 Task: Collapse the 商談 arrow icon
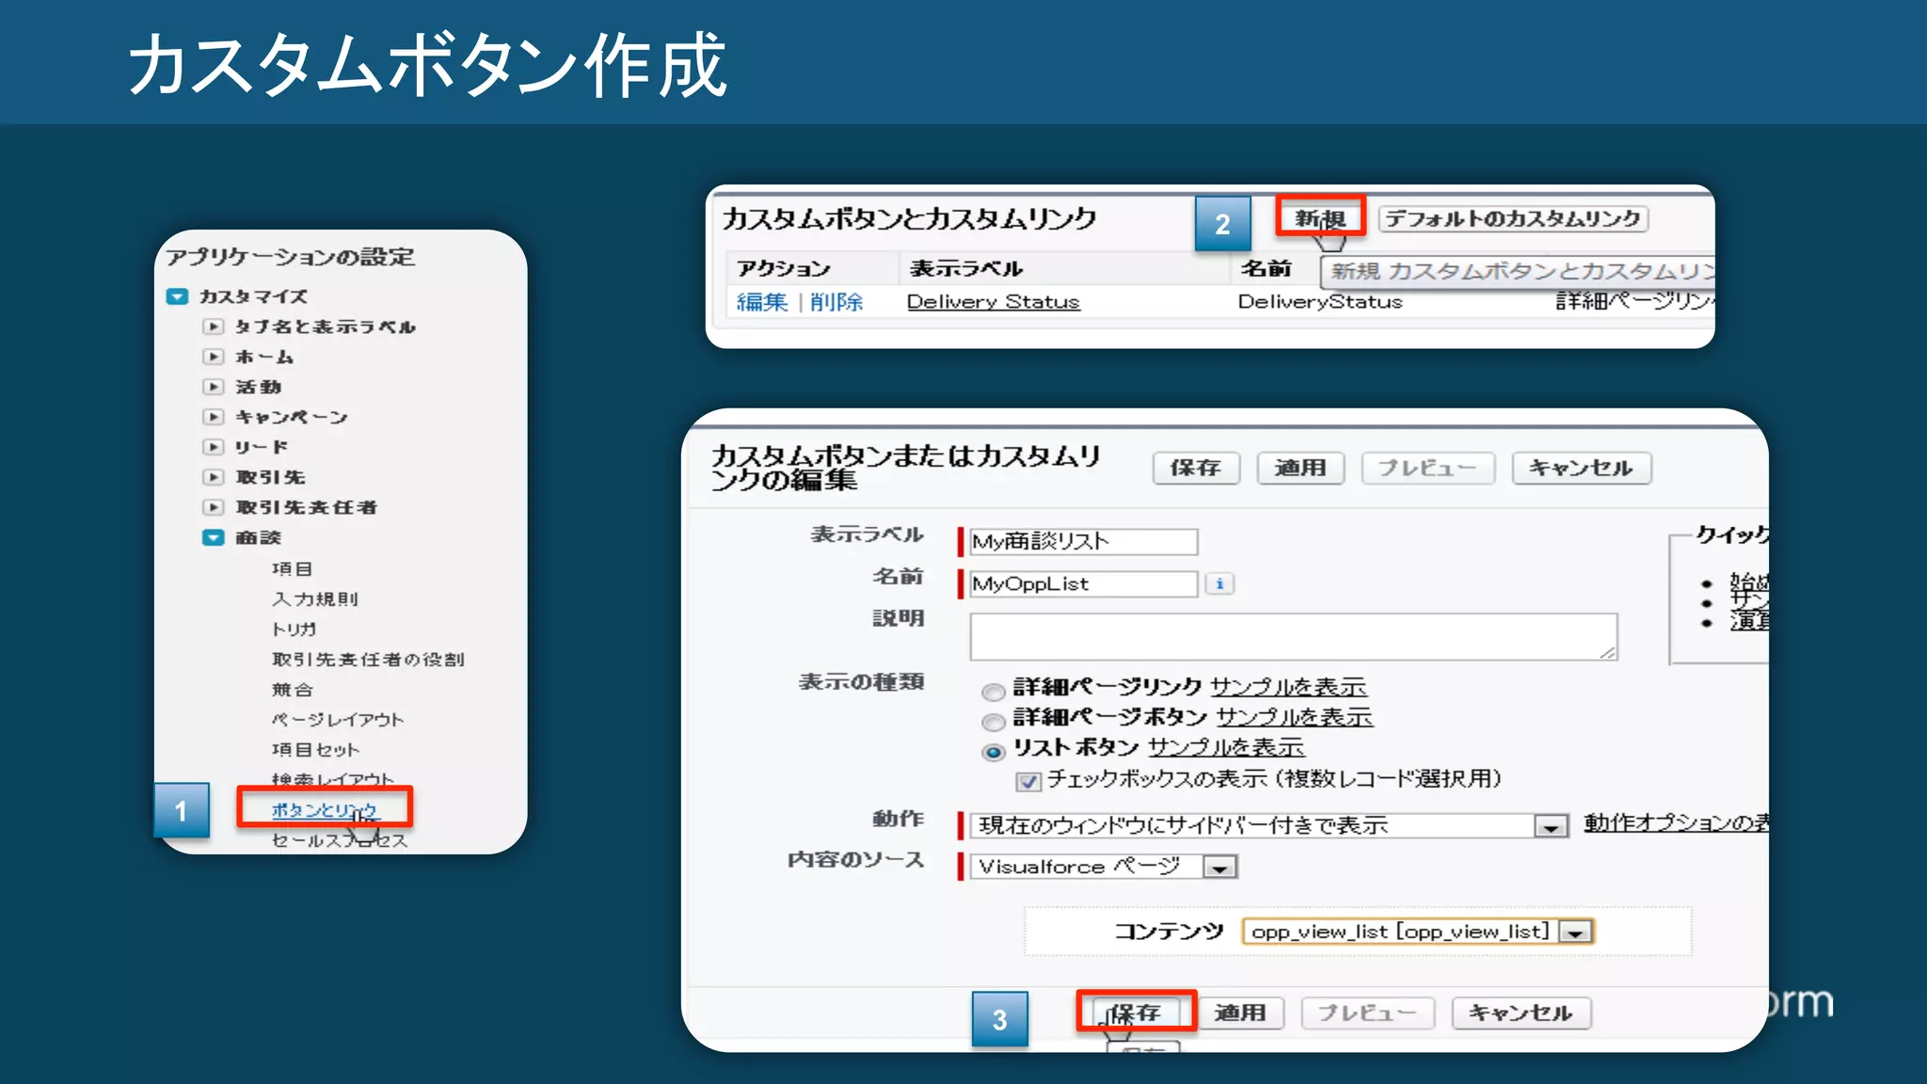(214, 537)
